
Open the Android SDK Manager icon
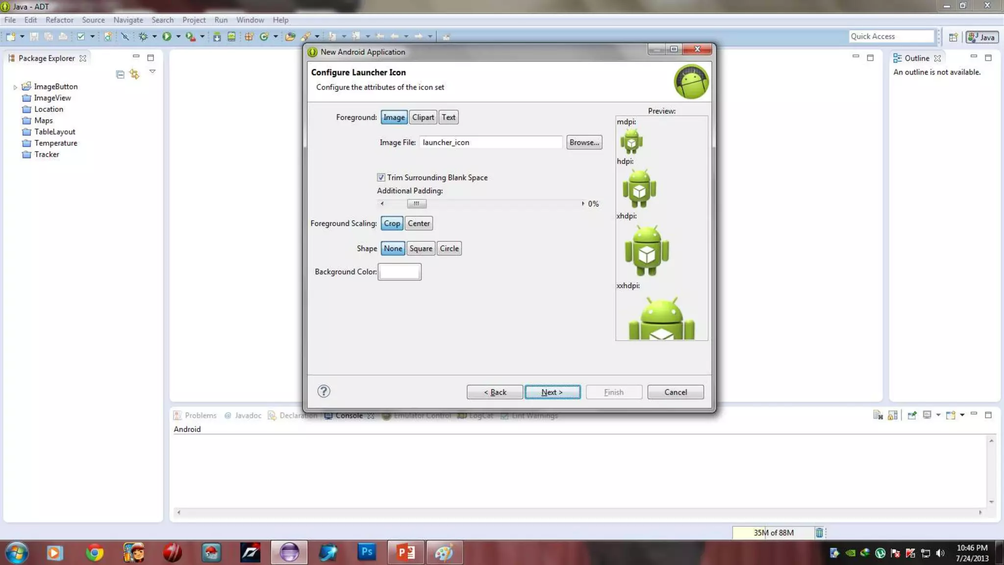point(217,36)
